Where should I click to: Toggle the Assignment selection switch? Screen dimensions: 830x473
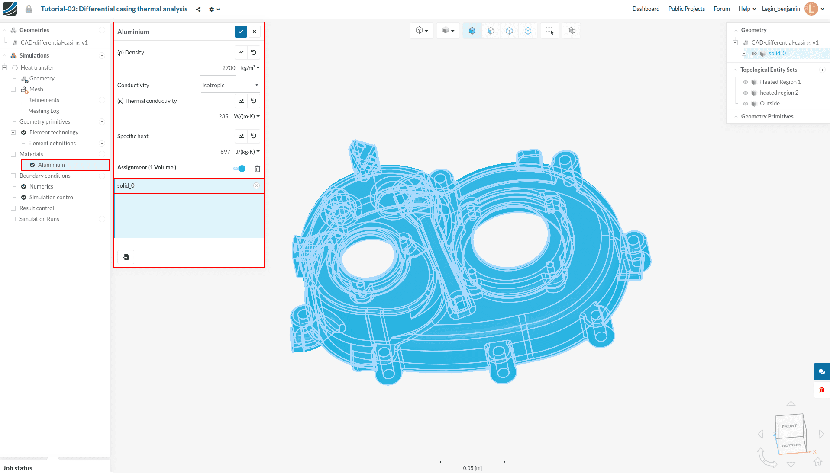tap(239, 169)
